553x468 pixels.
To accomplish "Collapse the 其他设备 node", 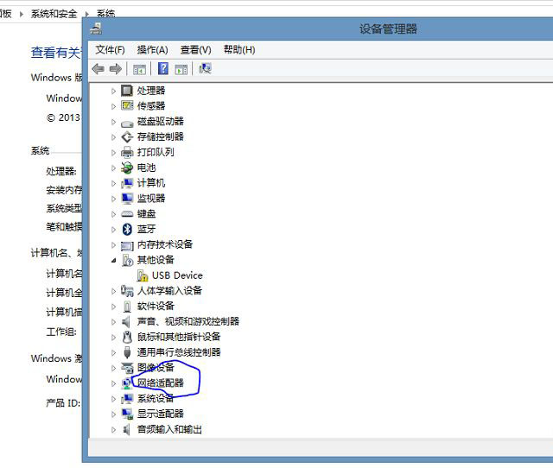I will (x=113, y=261).
